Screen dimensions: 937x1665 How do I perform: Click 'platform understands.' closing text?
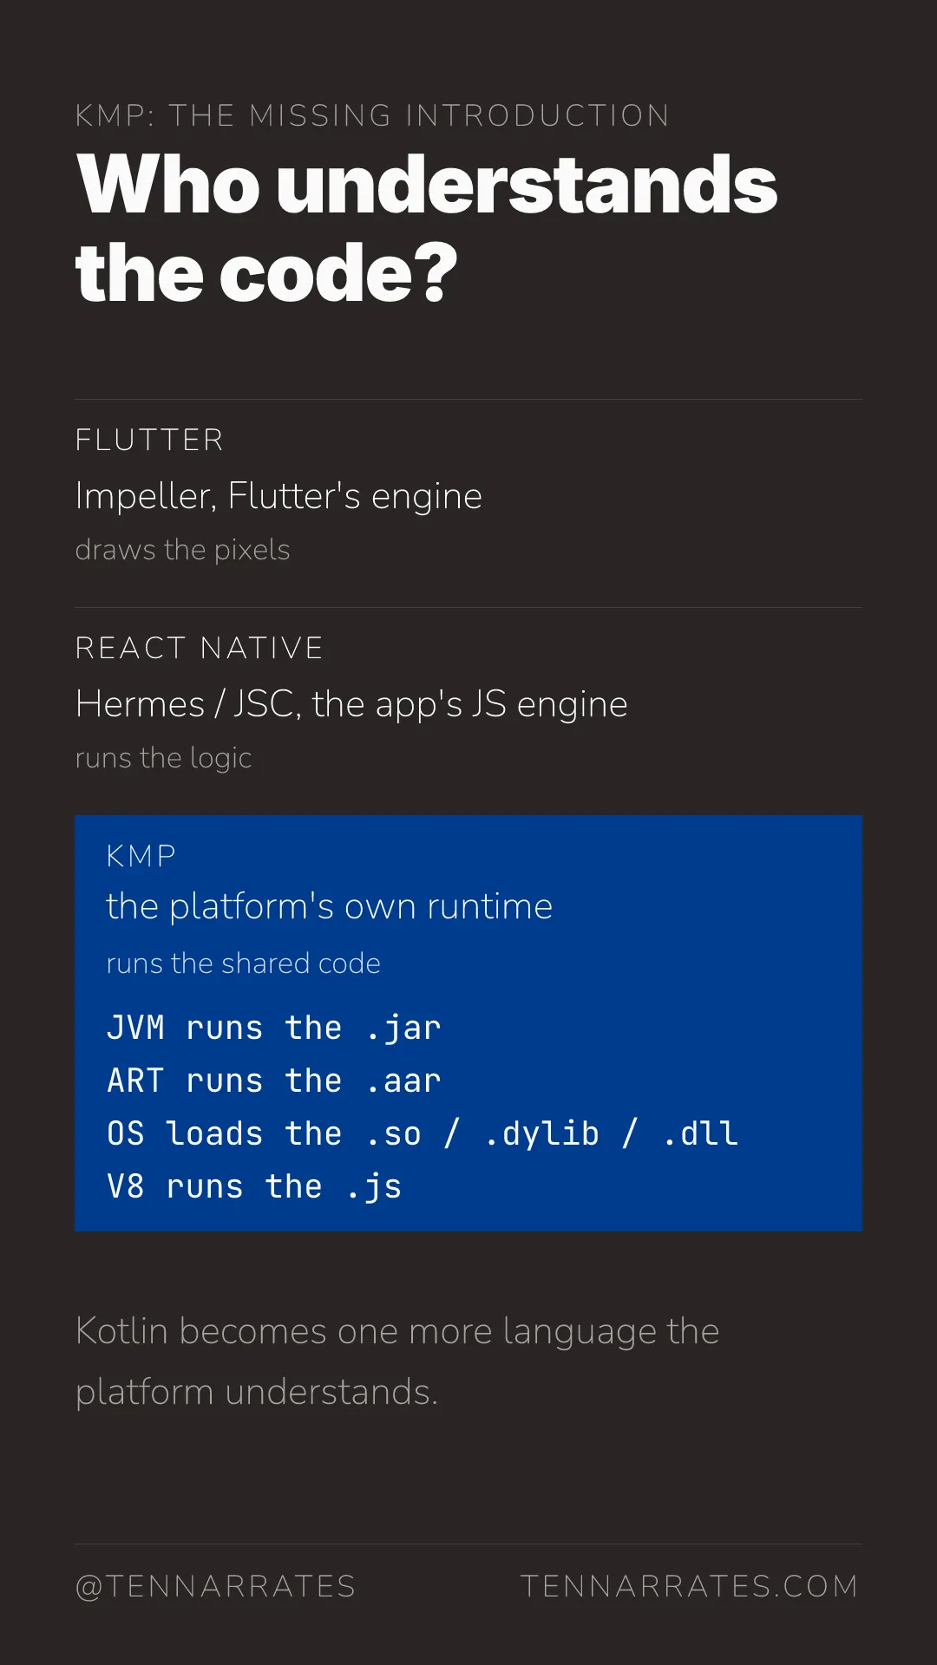pos(257,1393)
